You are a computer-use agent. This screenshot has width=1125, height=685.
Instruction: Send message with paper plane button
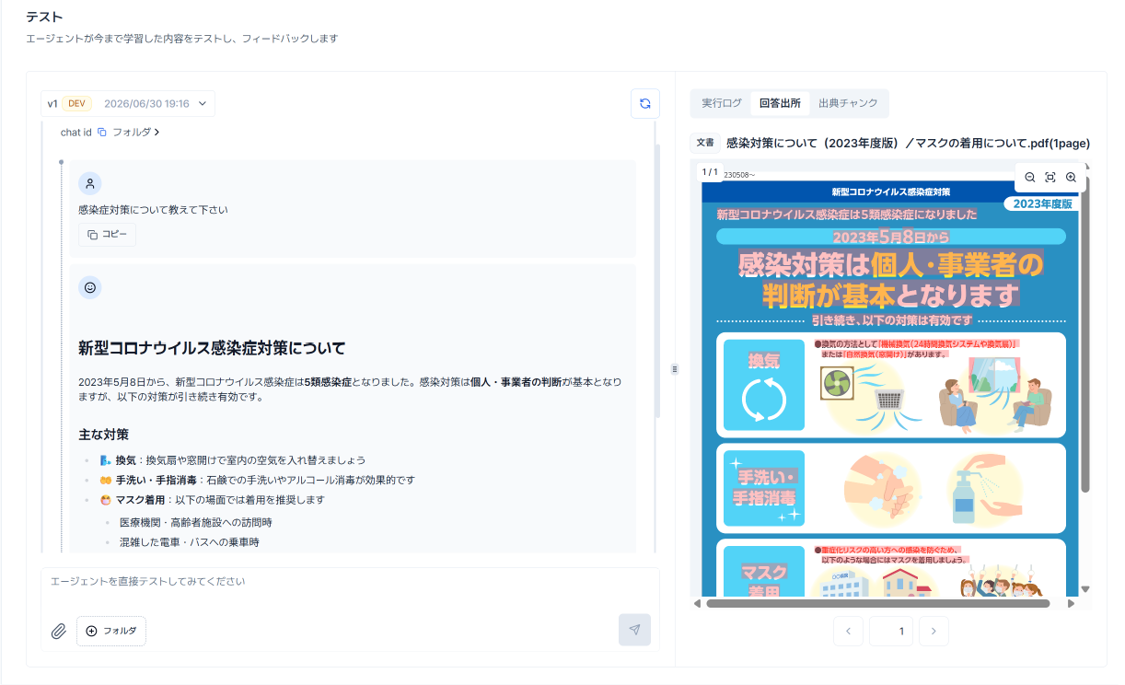click(634, 630)
